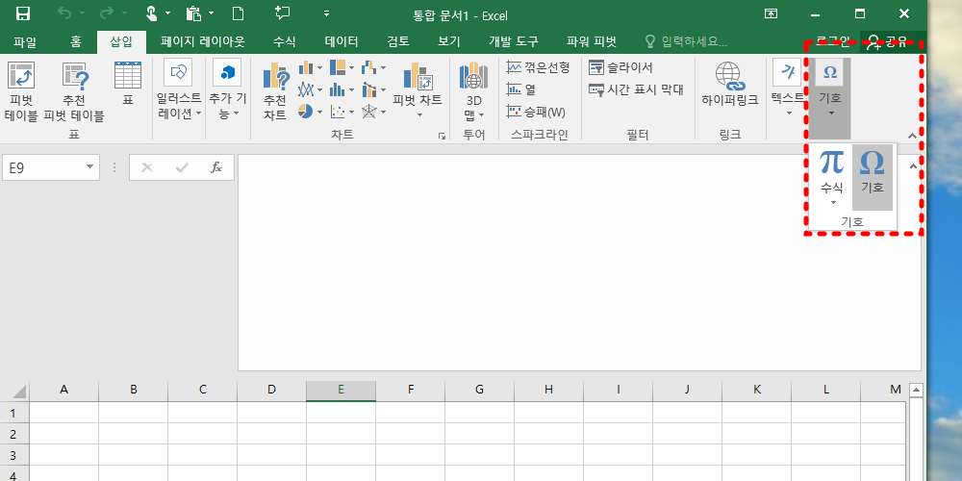This screenshot has width=962, height=481.
Task: Open ribbon display options icon
Action: (771, 13)
